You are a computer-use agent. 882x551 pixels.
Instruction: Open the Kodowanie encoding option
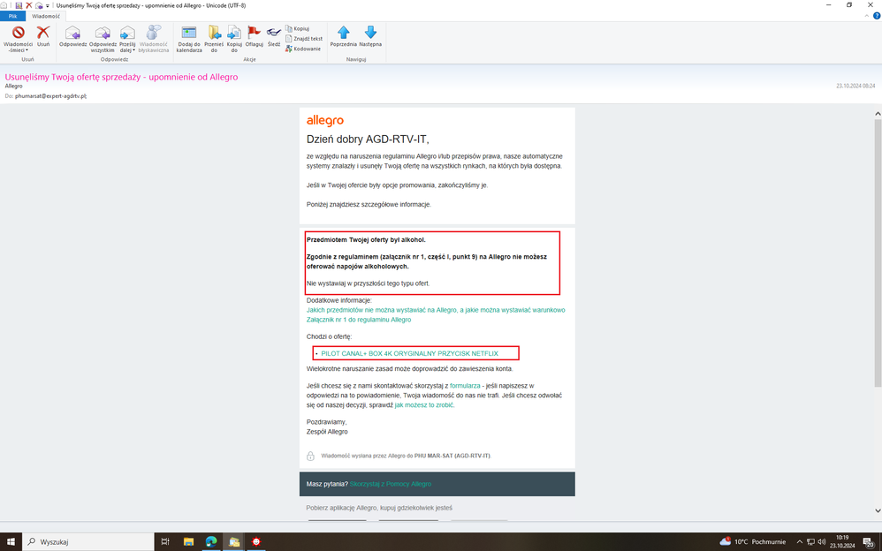(302, 49)
